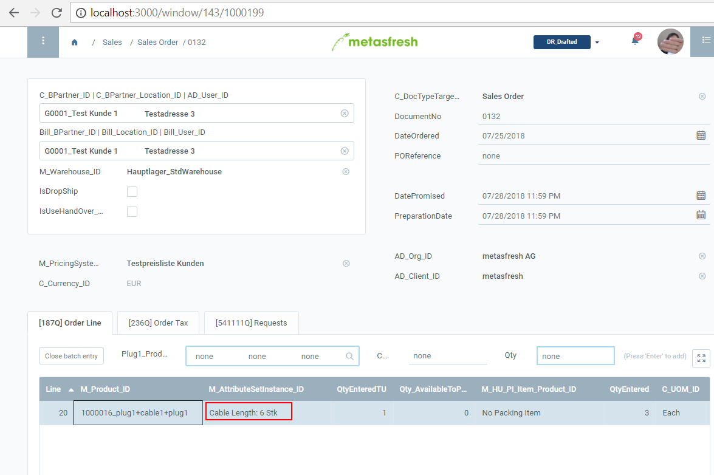This screenshot has width=714, height=475.
Task: Open the DR_Drafted status dropdown arrow
Action: pyautogui.click(x=597, y=43)
